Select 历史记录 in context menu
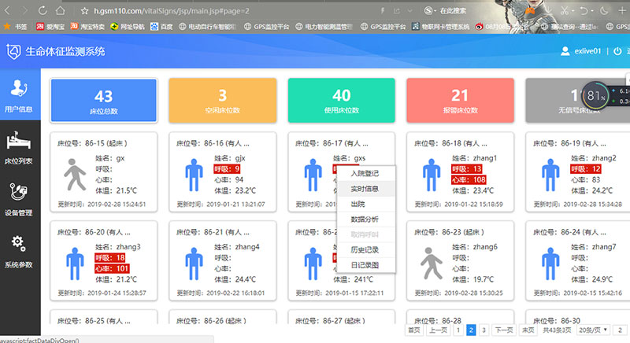630x343 pixels. [365, 250]
